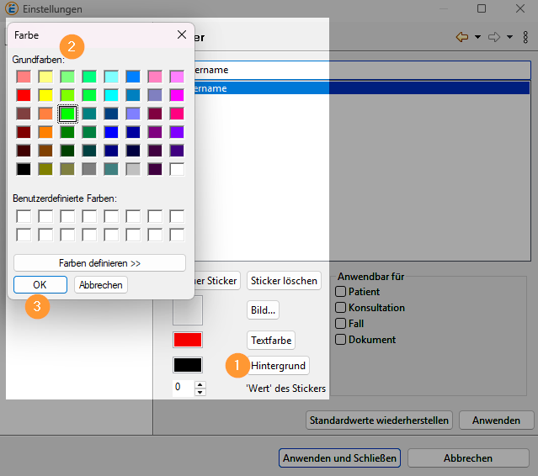The height and width of the screenshot is (476, 538).
Task: Expand Farben definieren custom colors panel
Action: [x=99, y=263]
